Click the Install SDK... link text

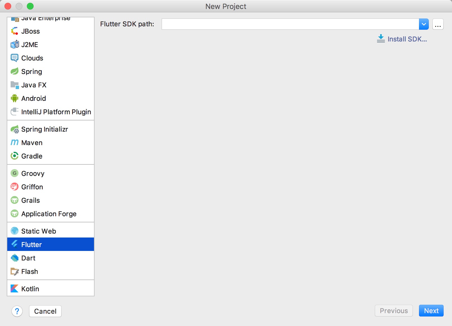[407, 39]
